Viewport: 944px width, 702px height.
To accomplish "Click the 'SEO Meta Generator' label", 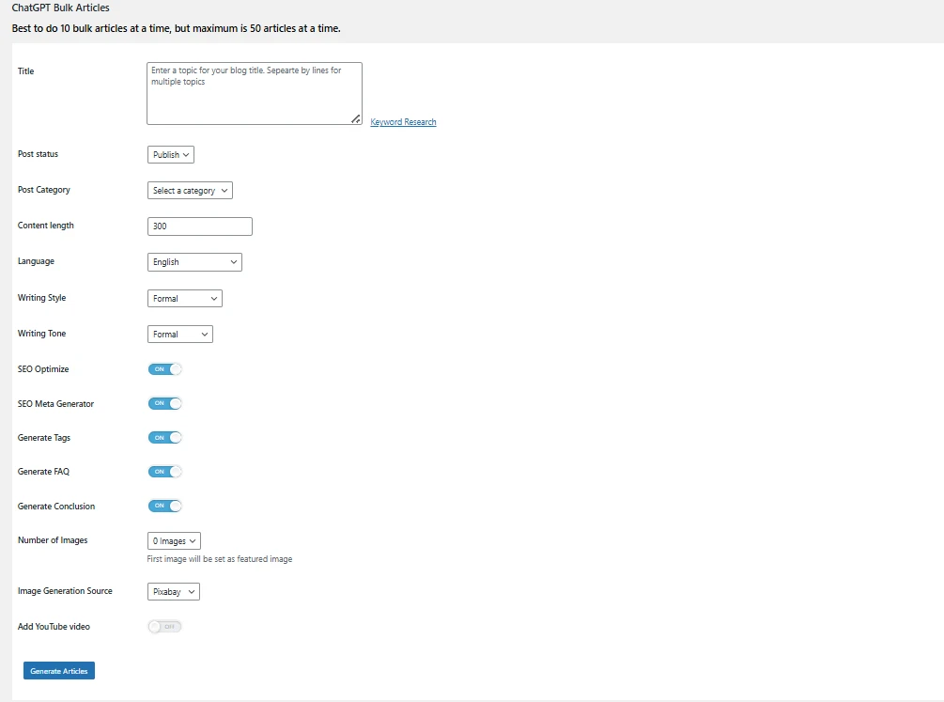I will 56,404.
